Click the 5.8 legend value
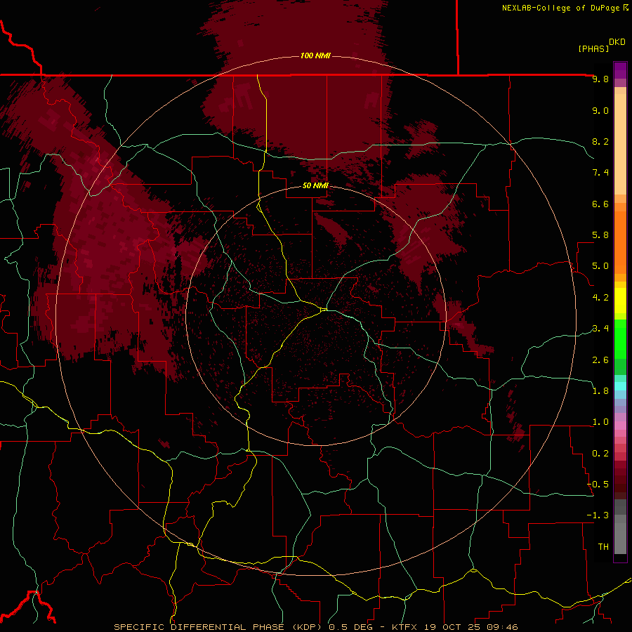The image size is (632, 632). [600, 235]
